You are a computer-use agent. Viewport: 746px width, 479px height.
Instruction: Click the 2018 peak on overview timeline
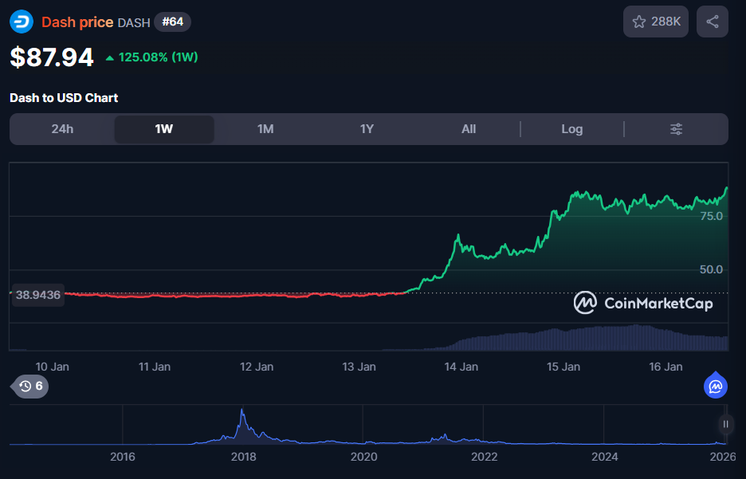pos(242,411)
